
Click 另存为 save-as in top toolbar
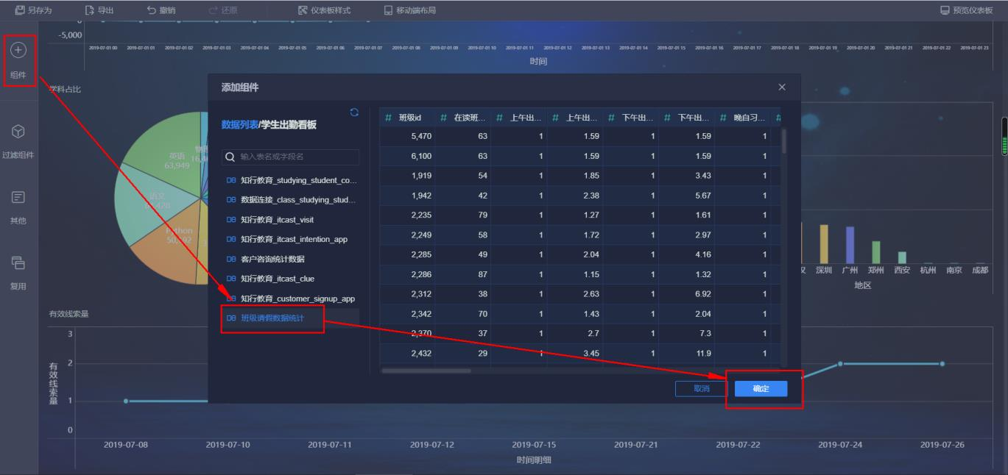coord(34,10)
